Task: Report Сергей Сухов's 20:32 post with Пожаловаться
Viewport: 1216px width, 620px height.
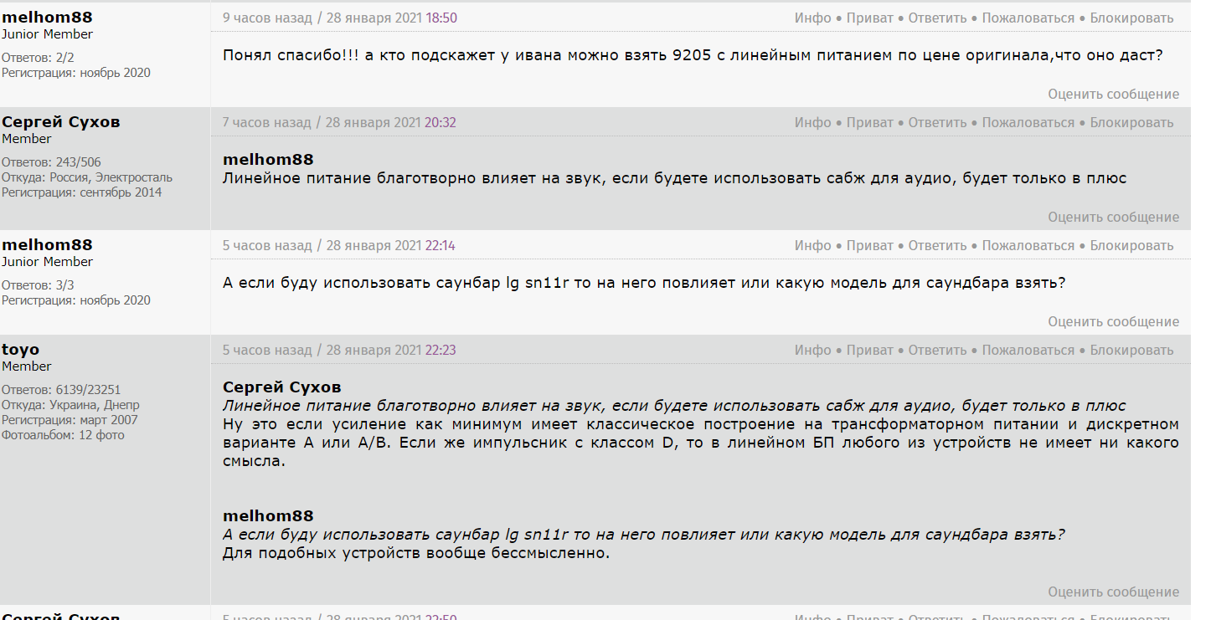Action: click(1028, 122)
